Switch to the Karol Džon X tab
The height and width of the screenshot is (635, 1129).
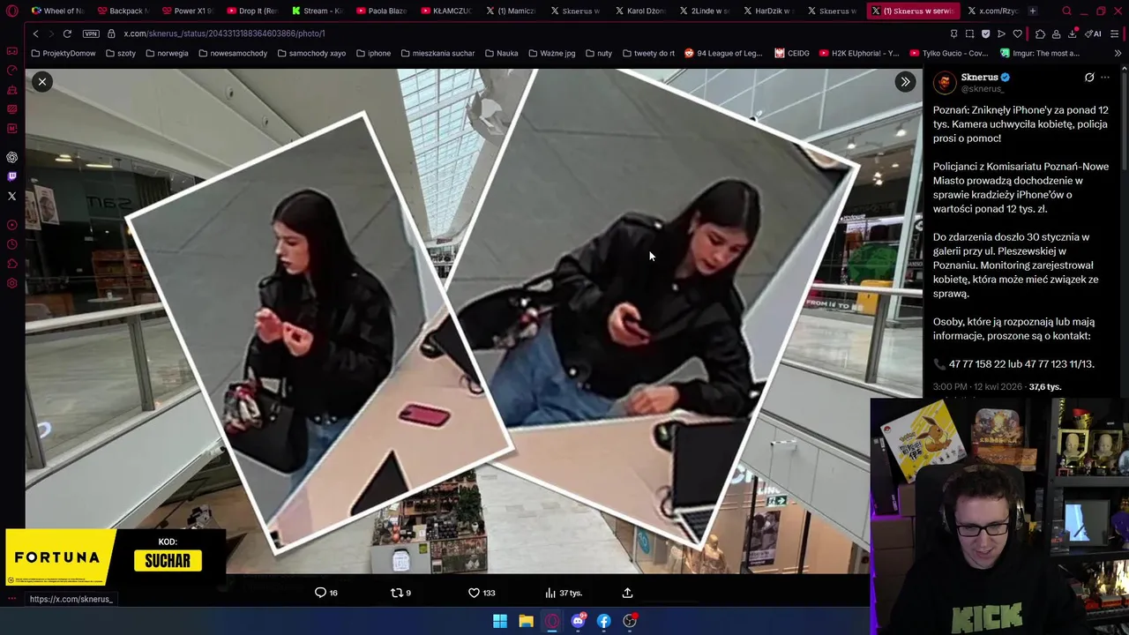coord(641,11)
